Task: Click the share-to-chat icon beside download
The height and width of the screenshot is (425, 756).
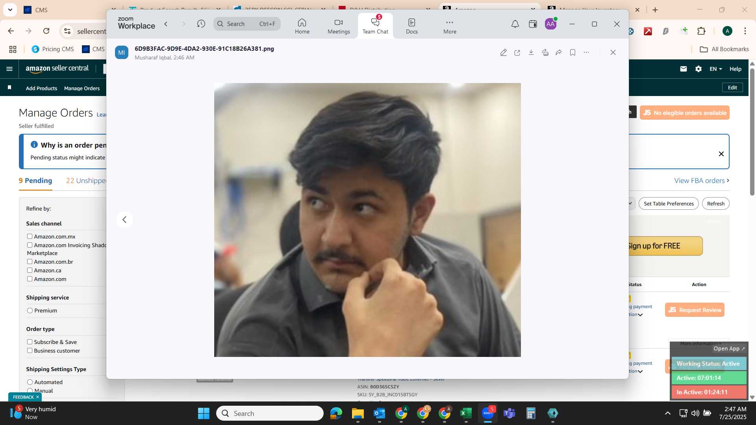Action: point(545,52)
